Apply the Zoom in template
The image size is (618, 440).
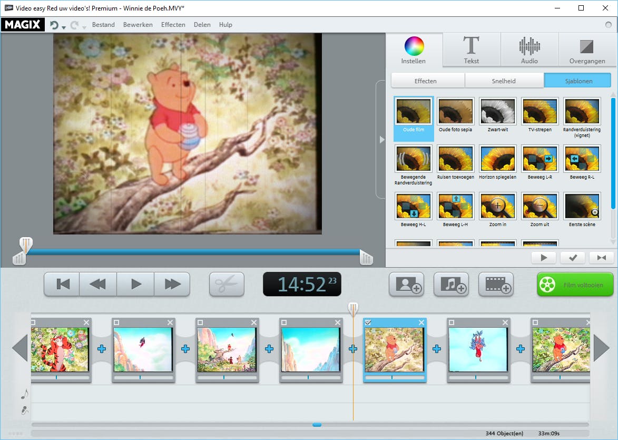pyautogui.click(x=498, y=210)
